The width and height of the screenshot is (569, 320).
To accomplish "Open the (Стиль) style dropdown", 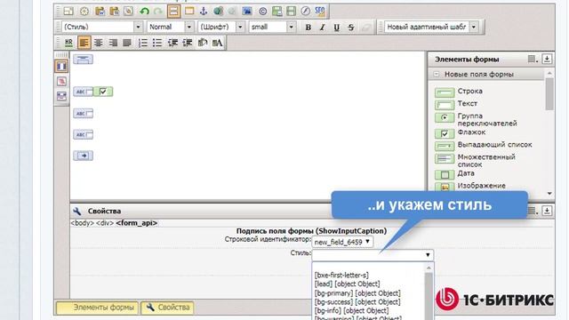I will (102, 27).
